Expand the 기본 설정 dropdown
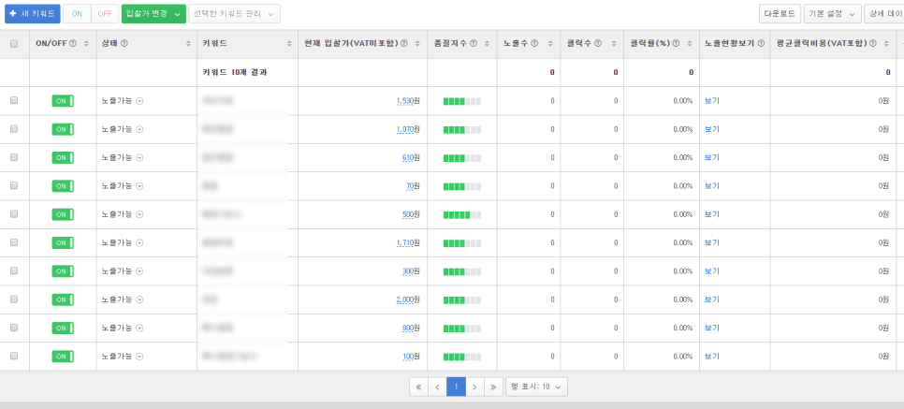The width and height of the screenshot is (904, 409). (x=833, y=14)
